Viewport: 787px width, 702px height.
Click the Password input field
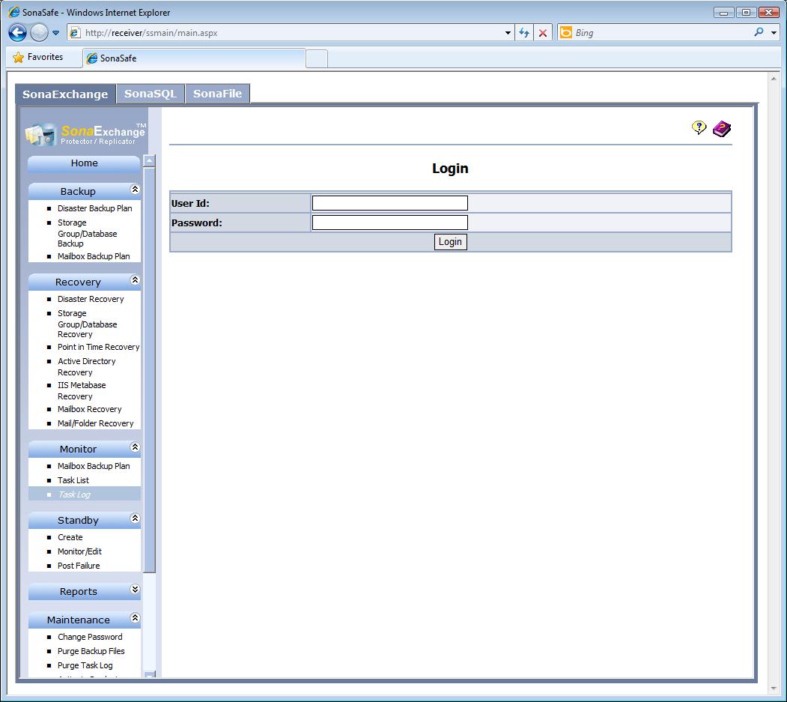point(389,223)
